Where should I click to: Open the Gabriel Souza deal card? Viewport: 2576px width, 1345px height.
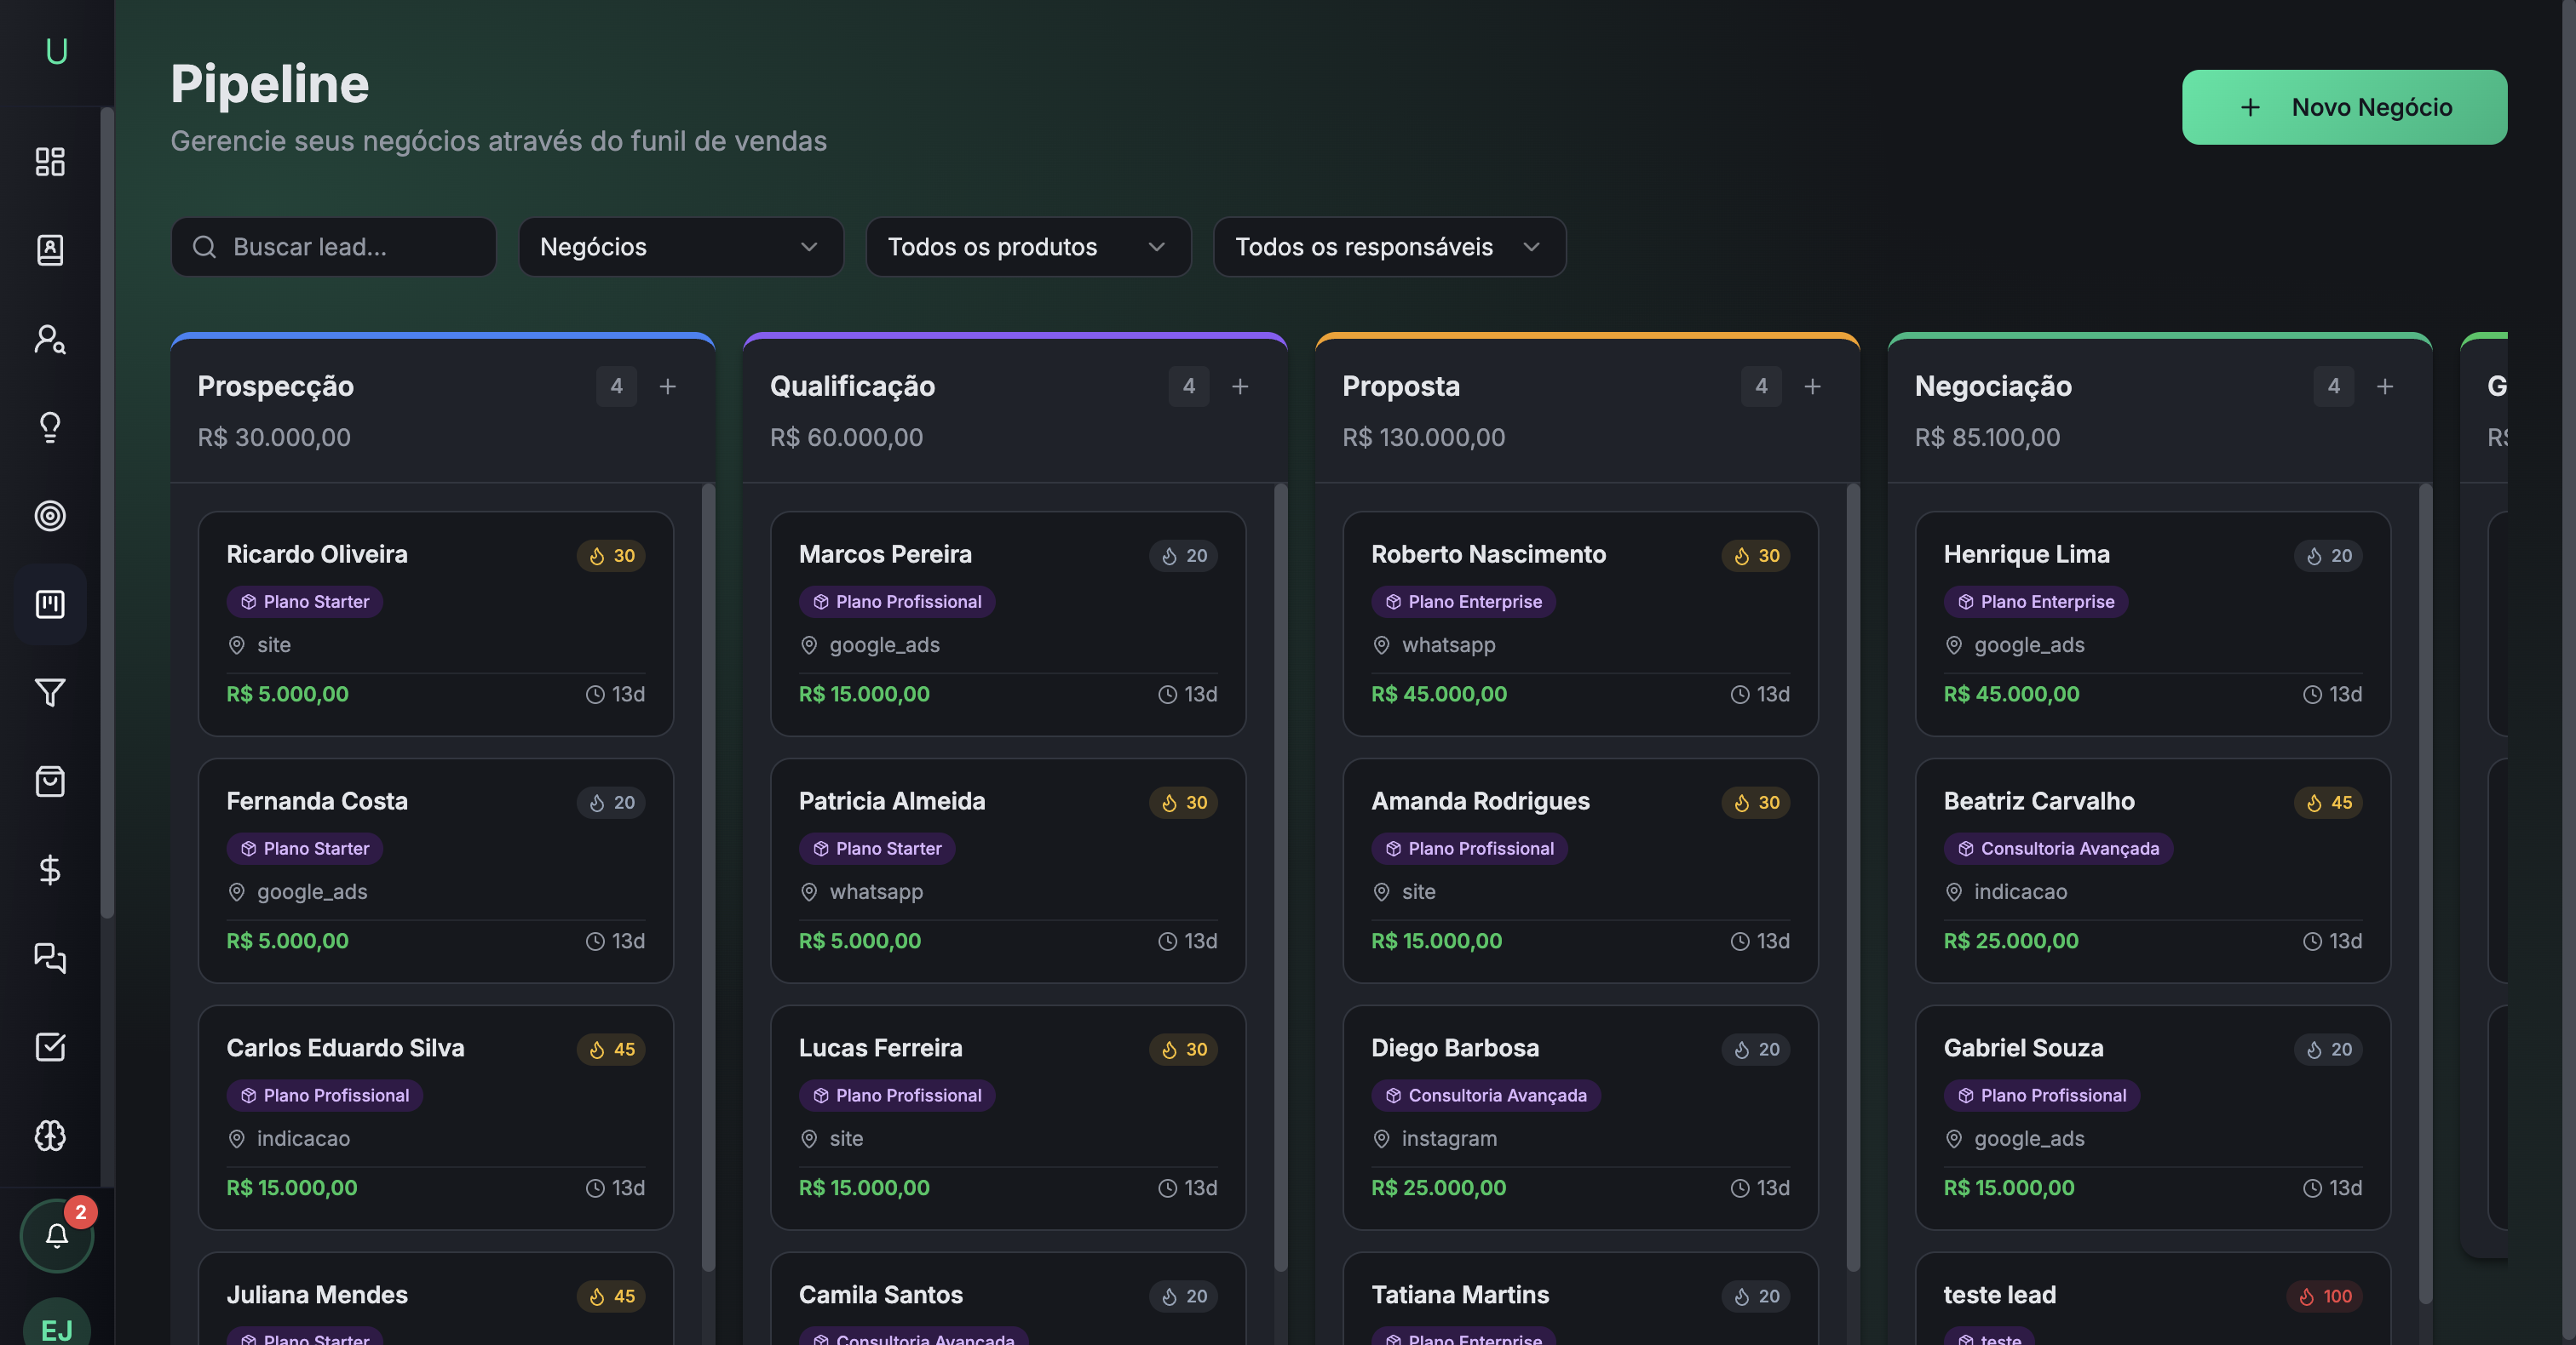coord(2153,1117)
